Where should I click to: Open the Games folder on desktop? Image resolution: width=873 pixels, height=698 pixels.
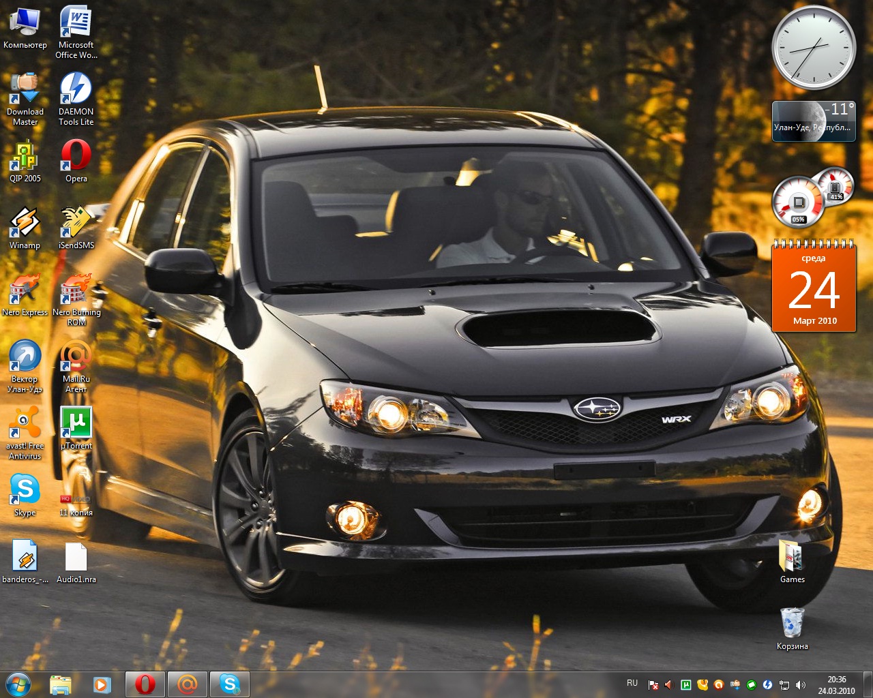(x=792, y=557)
